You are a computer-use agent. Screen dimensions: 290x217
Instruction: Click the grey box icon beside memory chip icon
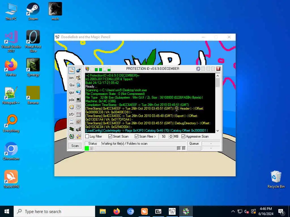click(78, 129)
